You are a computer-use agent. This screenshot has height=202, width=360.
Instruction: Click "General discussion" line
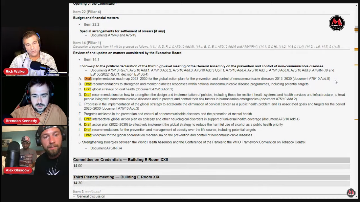pyautogui.click(x=91, y=196)
